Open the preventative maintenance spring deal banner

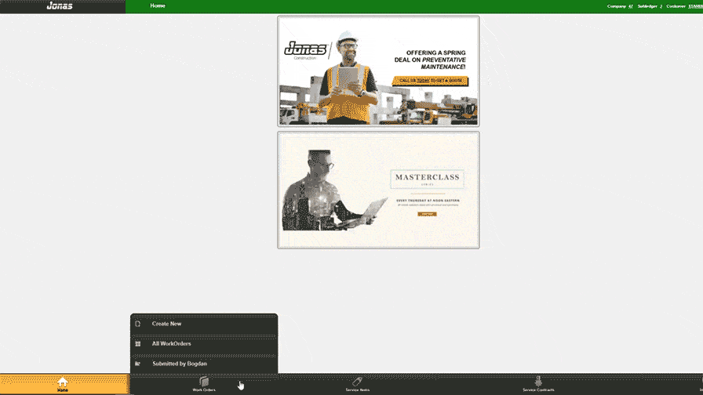[x=378, y=71]
